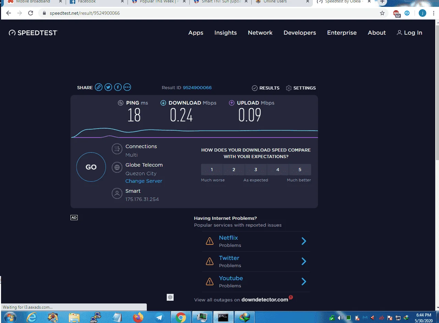The height and width of the screenshot is (323, 439).
Task: Expand Youtube row chevron arrow
Action: point(304,282)
